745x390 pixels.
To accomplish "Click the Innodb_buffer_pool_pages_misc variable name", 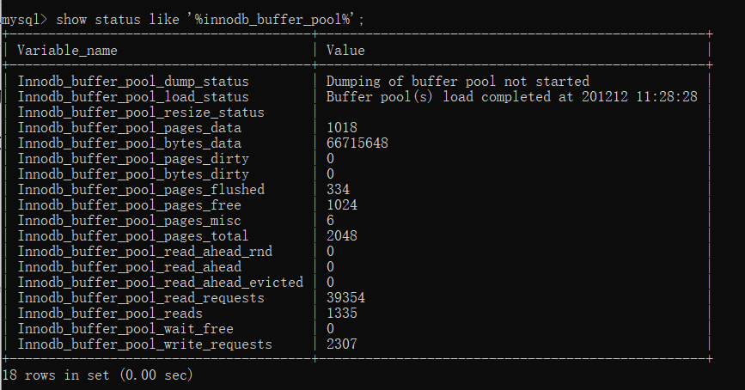I will (129, 221).
